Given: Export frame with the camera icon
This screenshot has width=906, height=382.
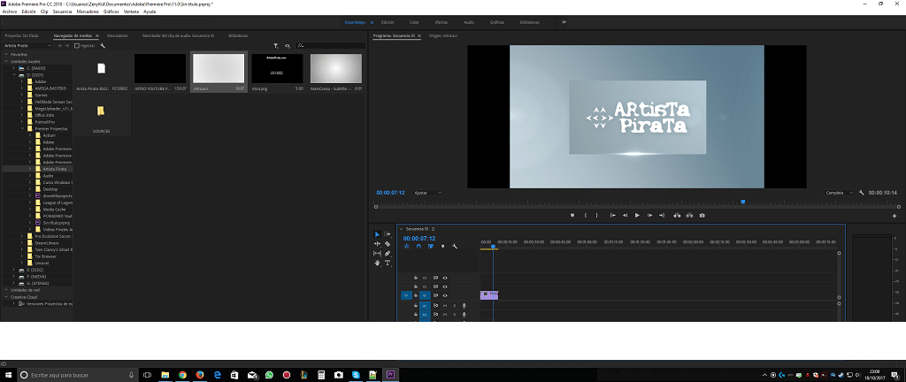Looking at the screenshot, I should [702, 215].
